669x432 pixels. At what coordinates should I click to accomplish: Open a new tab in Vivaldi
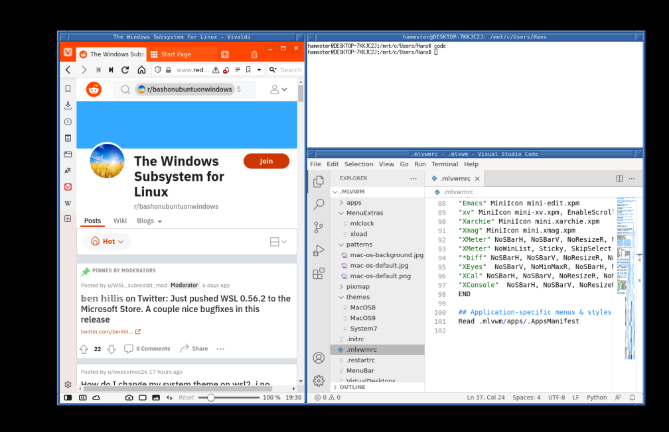pos(225,54)
